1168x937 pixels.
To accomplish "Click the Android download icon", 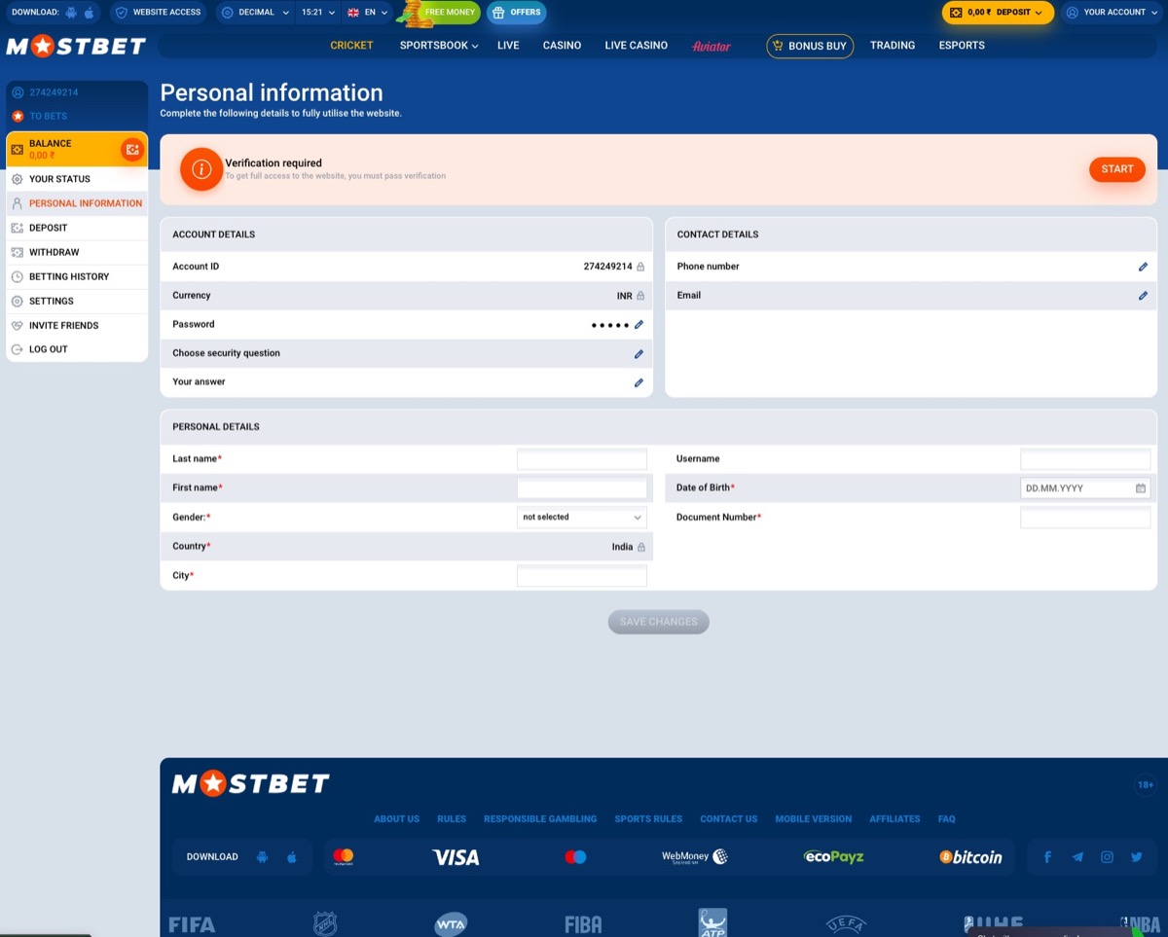I will tap(68, 13).
